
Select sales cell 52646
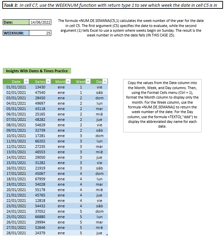coord(40,228)
